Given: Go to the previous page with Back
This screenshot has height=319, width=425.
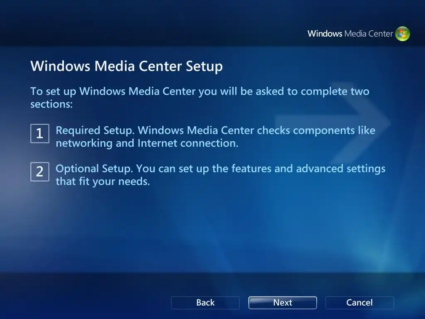Looking at the screenshot, I should coord(205,302).
